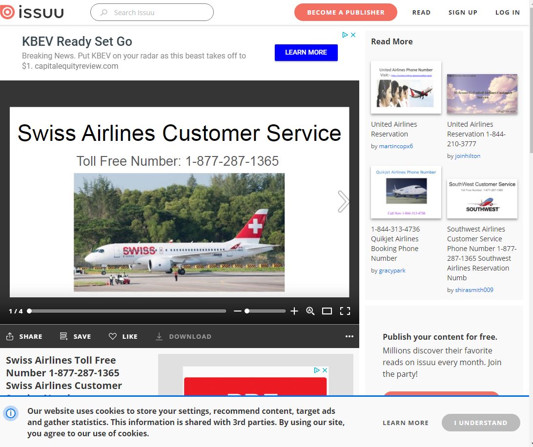Click Learn More on KBEV ad
The height and width of the screenshot is (447, 533).
pos(306,52)
